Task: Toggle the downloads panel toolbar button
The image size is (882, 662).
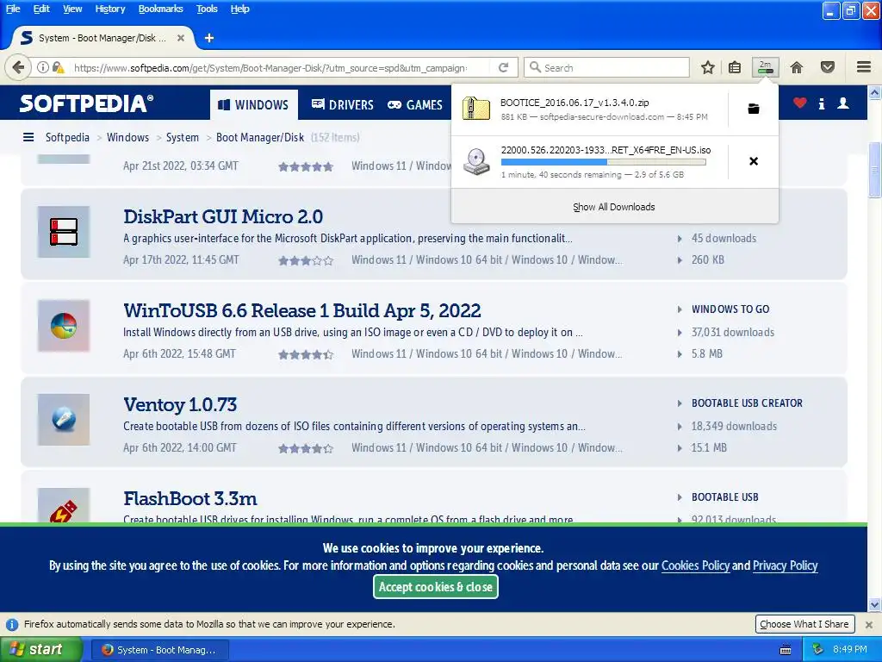Action: pos(766,67)
